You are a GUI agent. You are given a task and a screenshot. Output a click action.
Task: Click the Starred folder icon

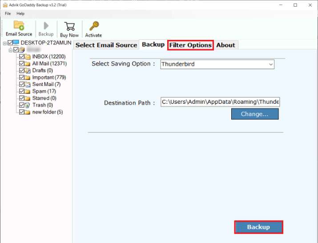point(28,98)
